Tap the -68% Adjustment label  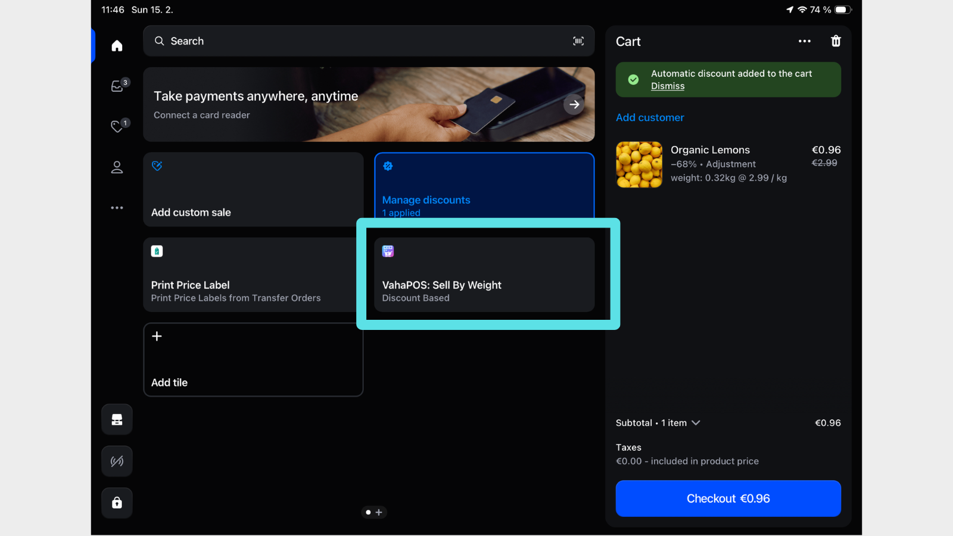tap(713, 164)
